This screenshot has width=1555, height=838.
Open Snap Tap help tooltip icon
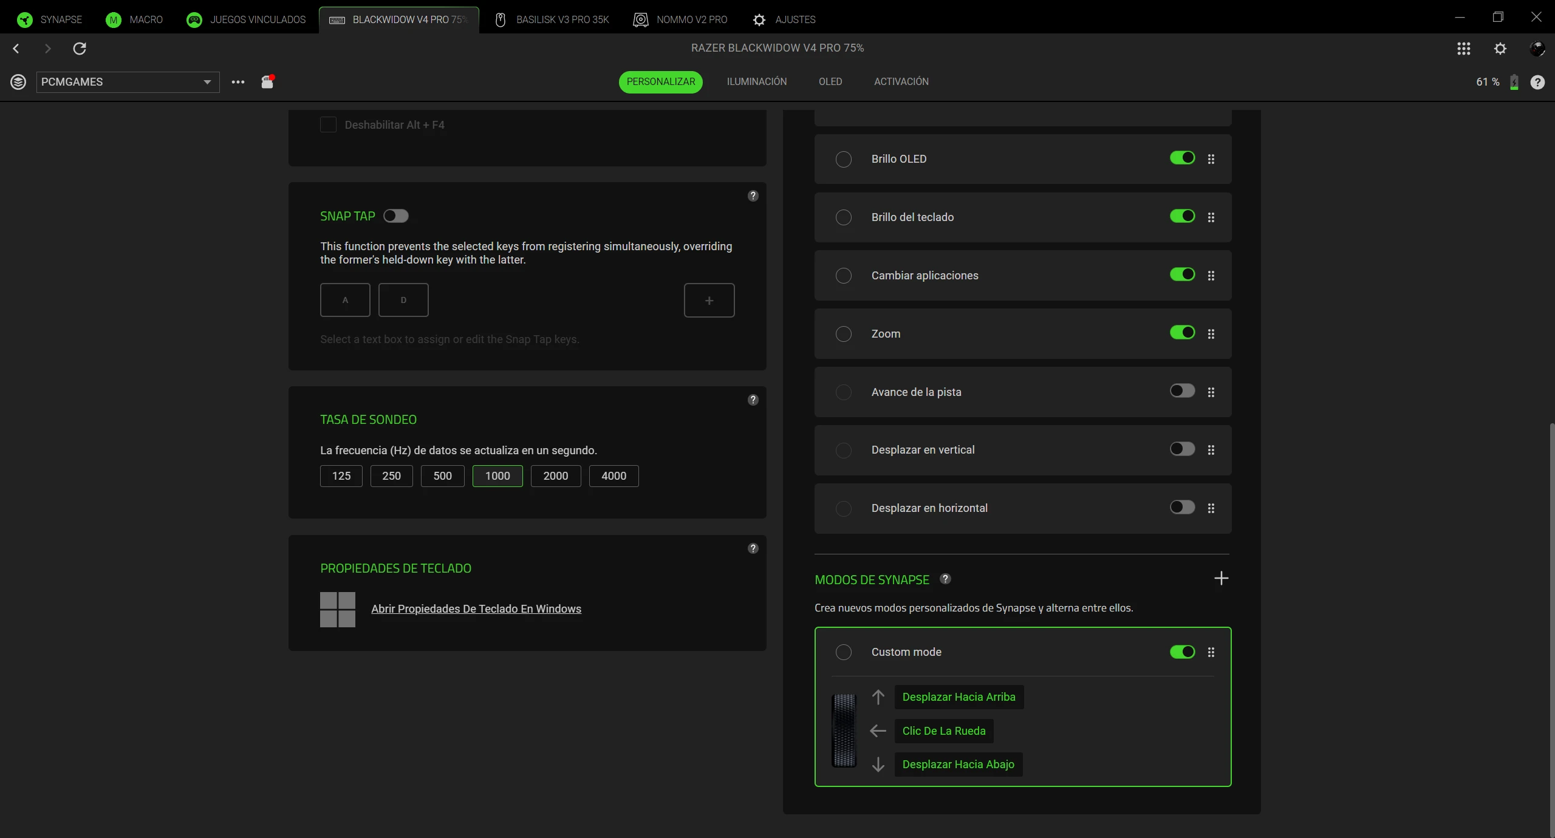coord(753,196)
